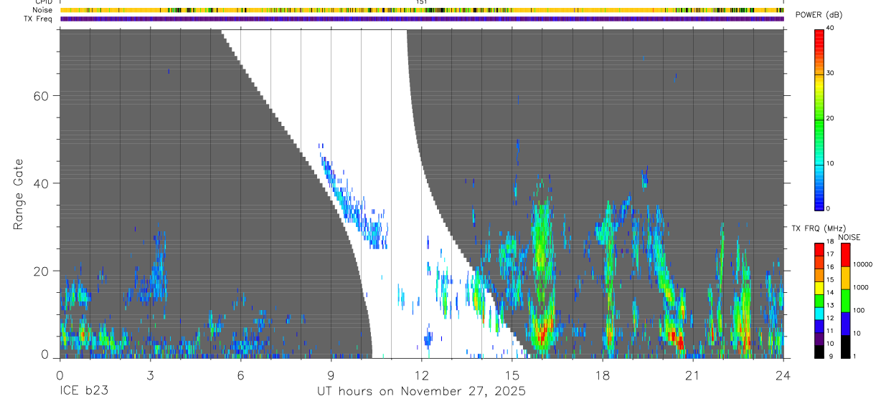881x406 pixels.
Task: Click the 40 label on the power colorbar
Action: [830, 28]
